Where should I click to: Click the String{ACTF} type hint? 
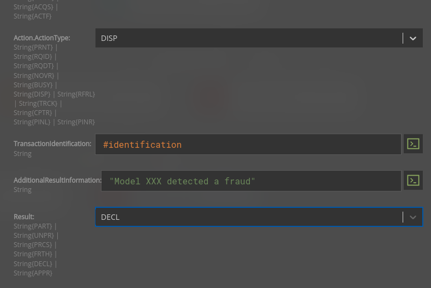pyautogui.click(x=32, y=16)
